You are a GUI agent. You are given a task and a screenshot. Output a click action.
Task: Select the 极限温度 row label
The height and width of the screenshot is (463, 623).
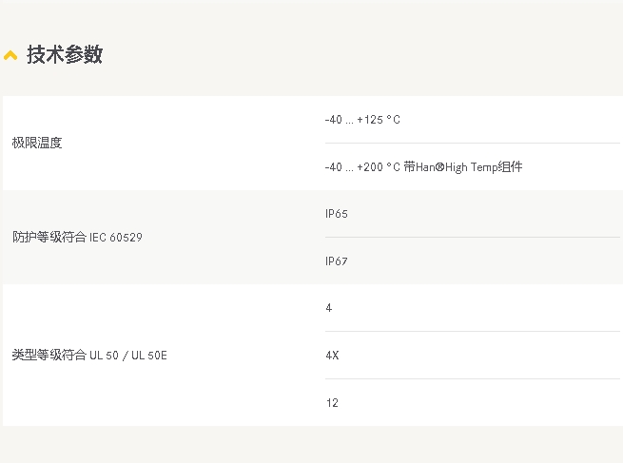pos(37,143)
